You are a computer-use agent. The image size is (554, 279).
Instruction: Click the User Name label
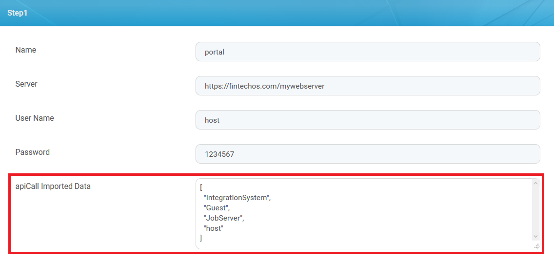35,118
